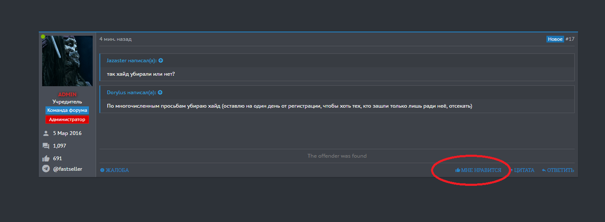Open the @fastseller Telegram handle

coord(68,169)
